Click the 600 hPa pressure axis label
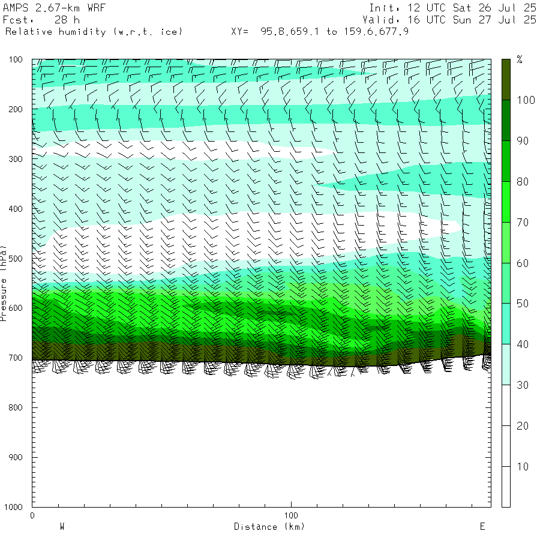Viewport: 540px width, 540px height. pyautogui.click(x=16, y=308)
